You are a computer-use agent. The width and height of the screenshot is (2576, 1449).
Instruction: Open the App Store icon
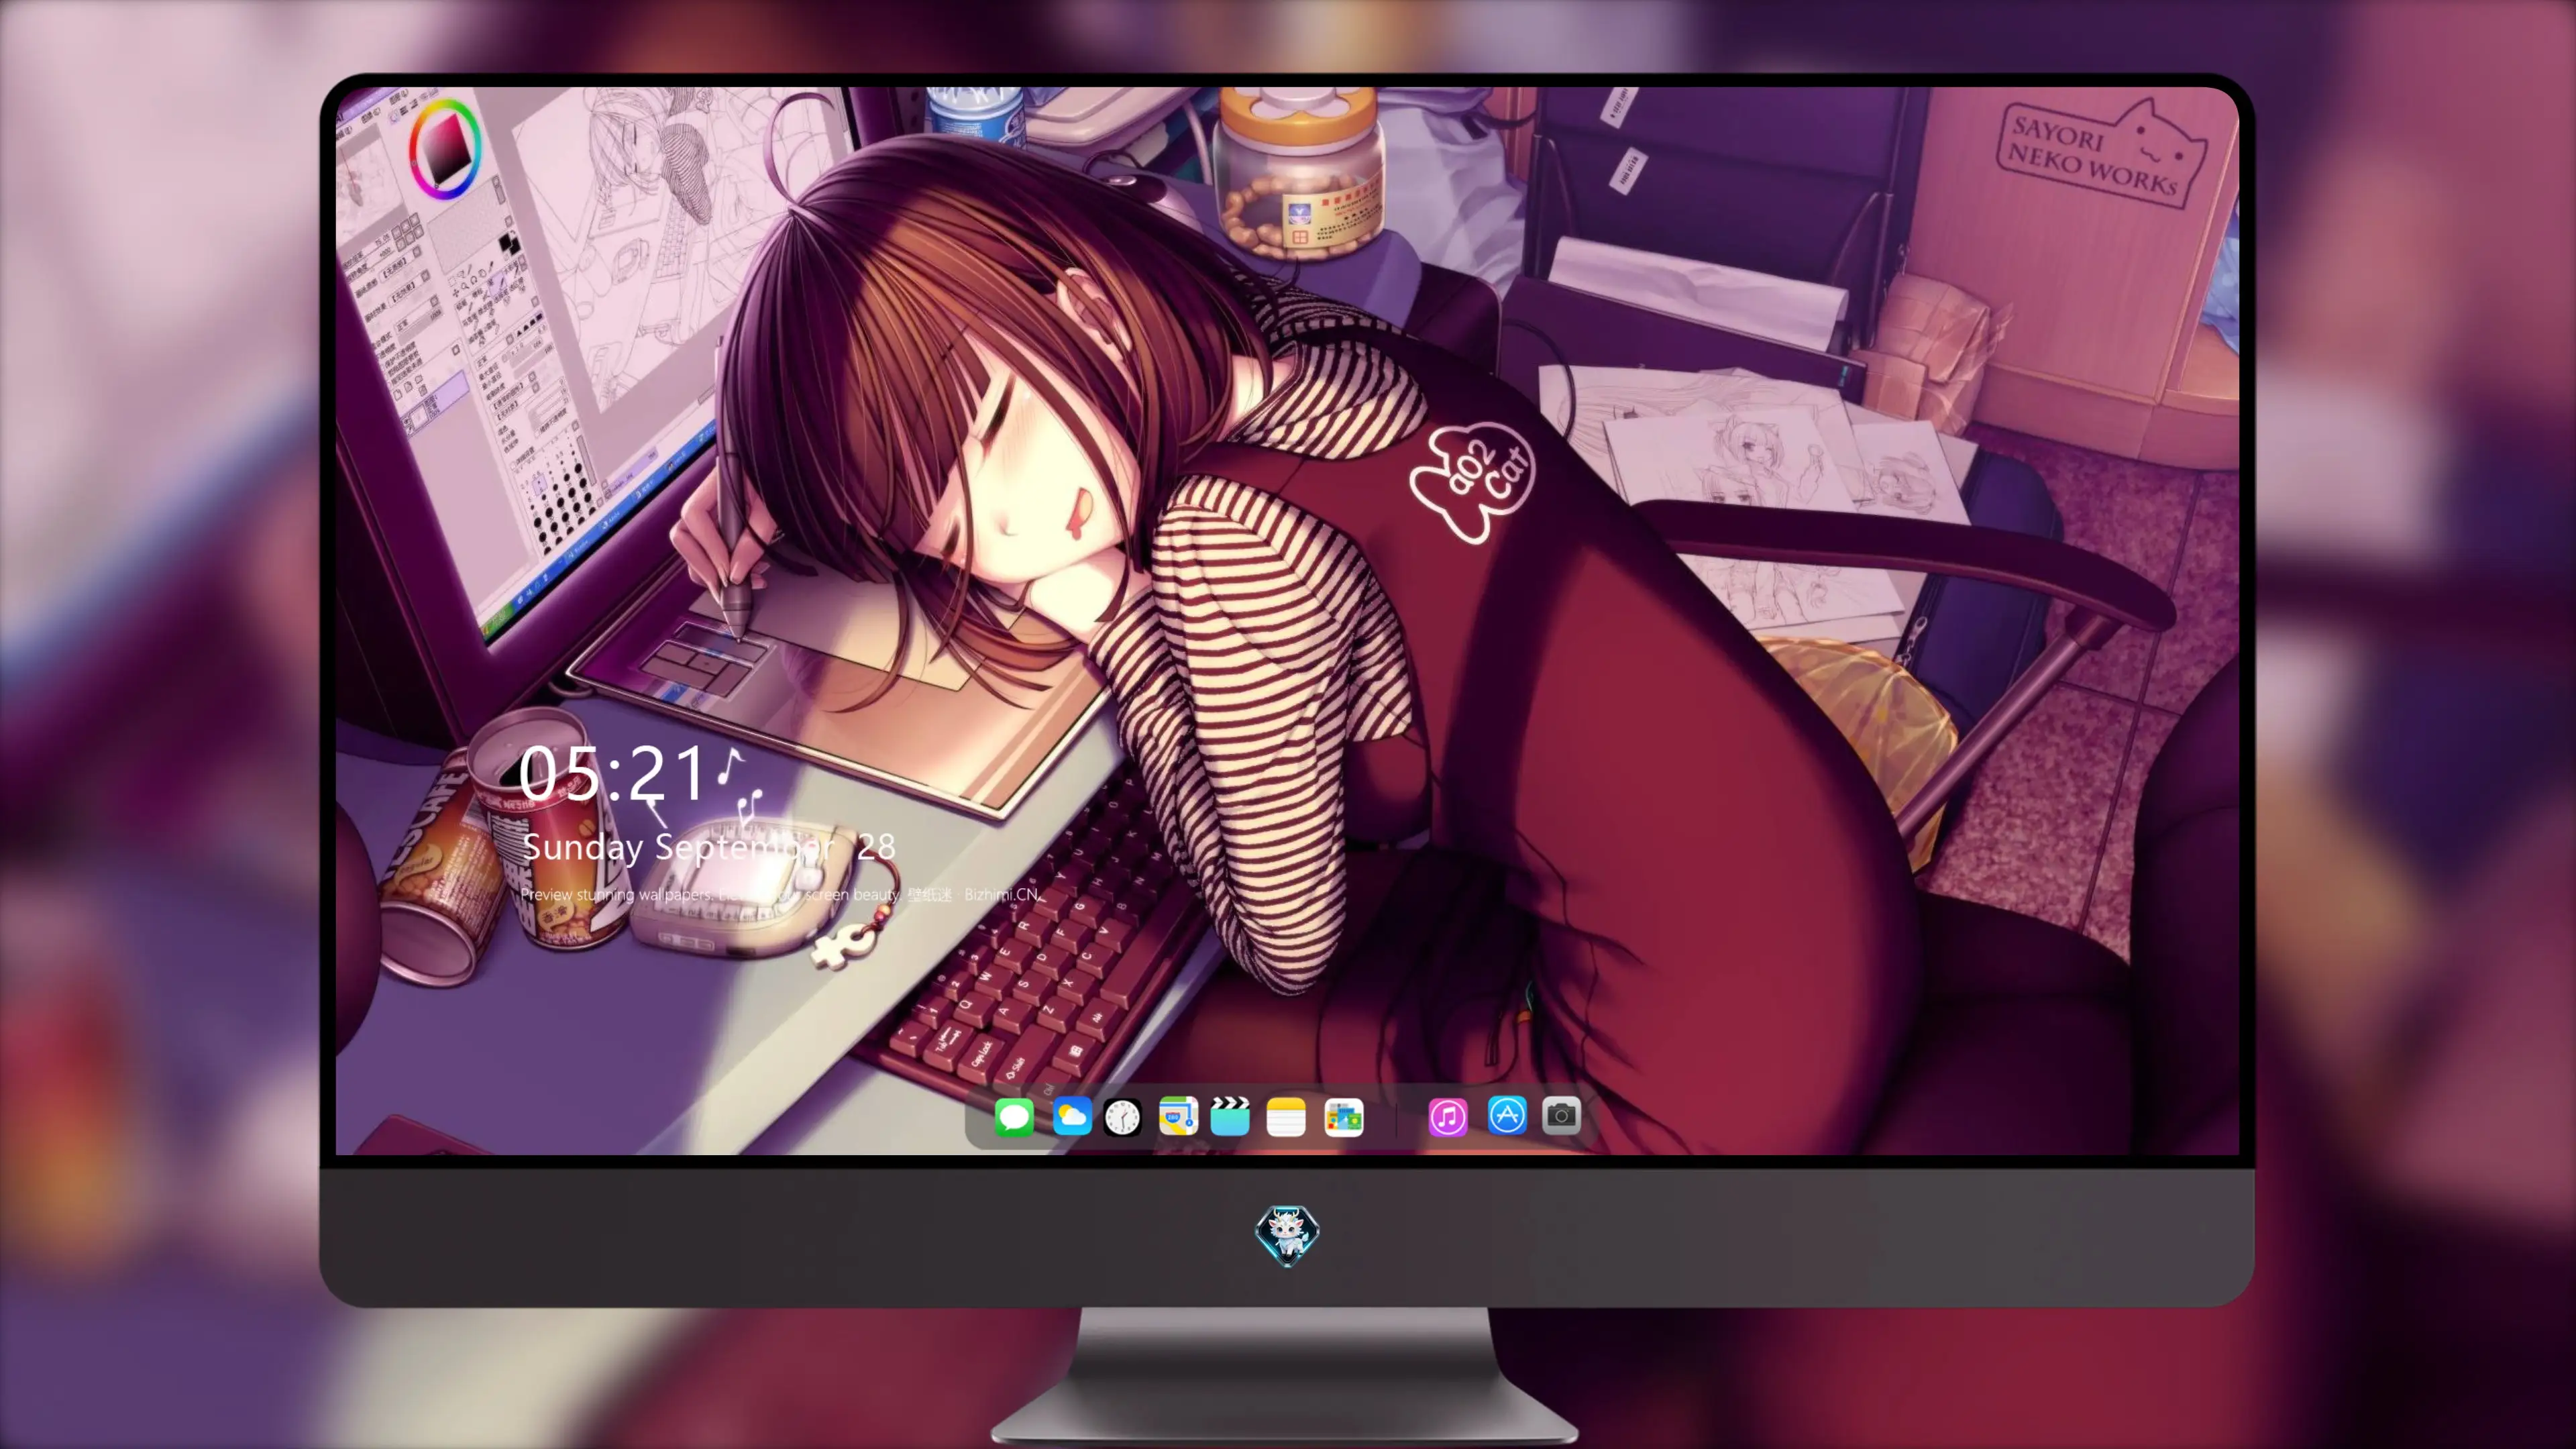[1507, 1114]
